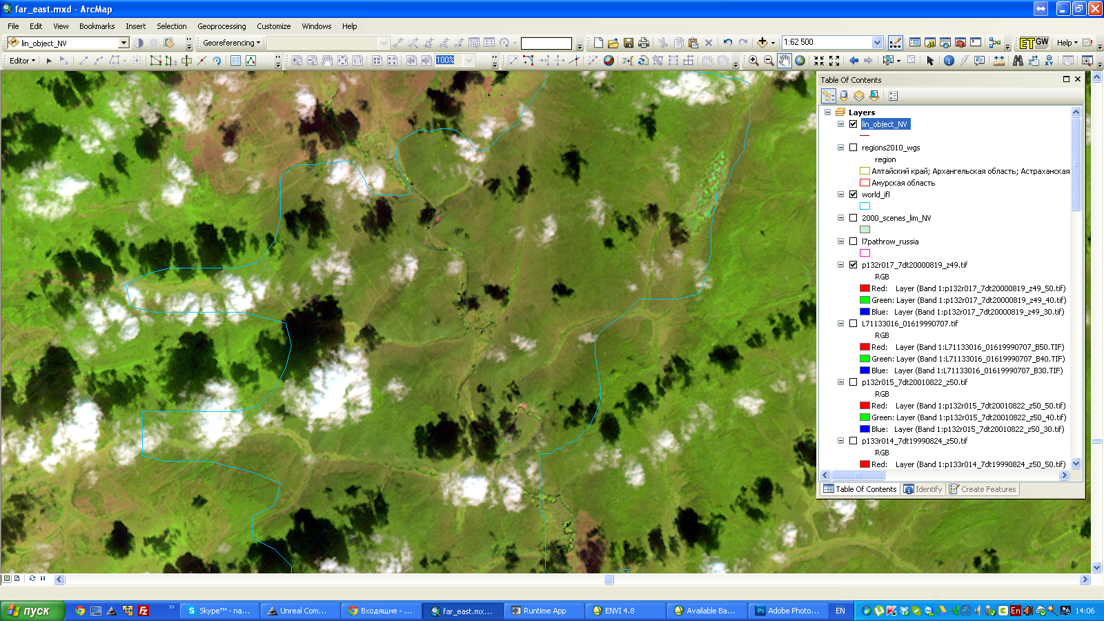This screenshot has width=1104, height=621.
Task: Go back to previous extent
Action: coord(854,61)
